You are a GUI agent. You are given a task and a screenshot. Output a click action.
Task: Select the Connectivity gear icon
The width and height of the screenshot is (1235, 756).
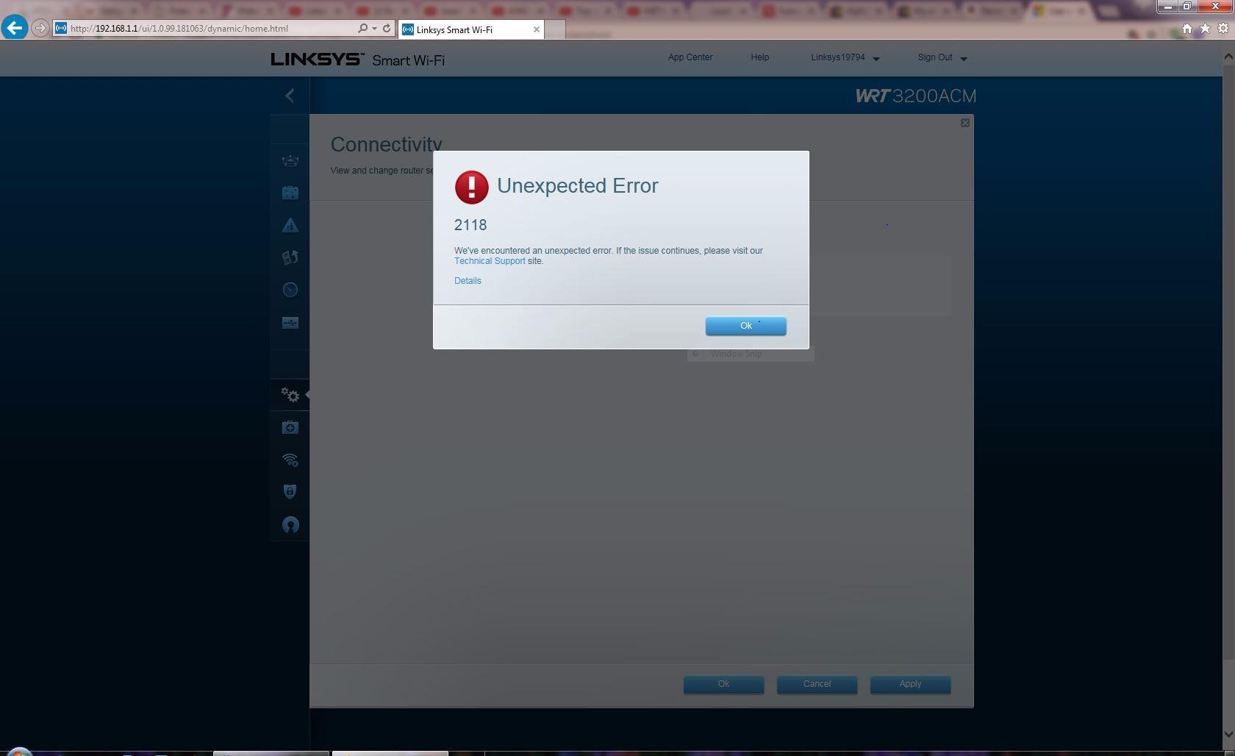tap(290, 395)
